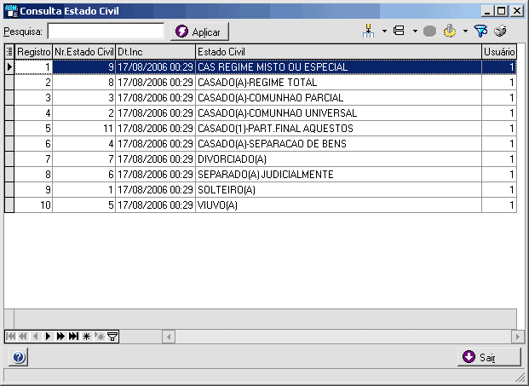Go to the last record in the navigator
Screen dimensions: 529x386
73,337
